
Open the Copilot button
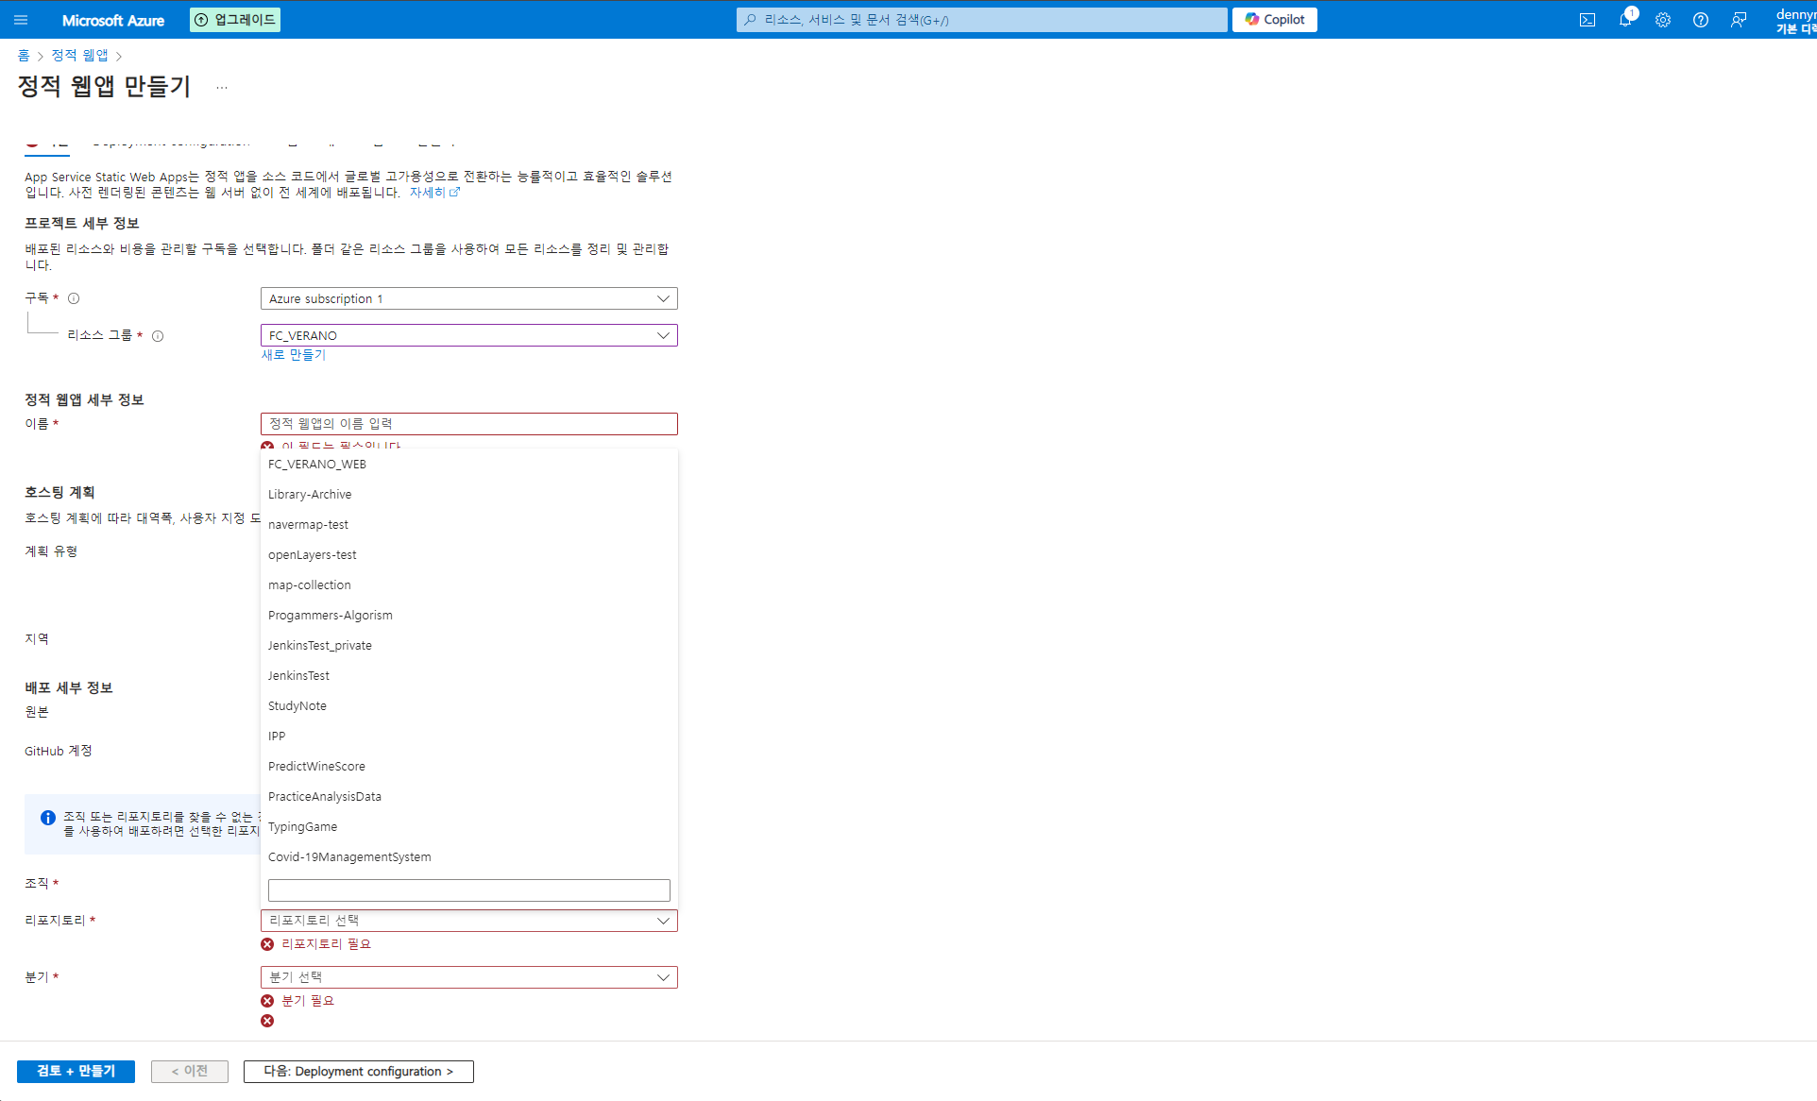(x=1274, y=20)
